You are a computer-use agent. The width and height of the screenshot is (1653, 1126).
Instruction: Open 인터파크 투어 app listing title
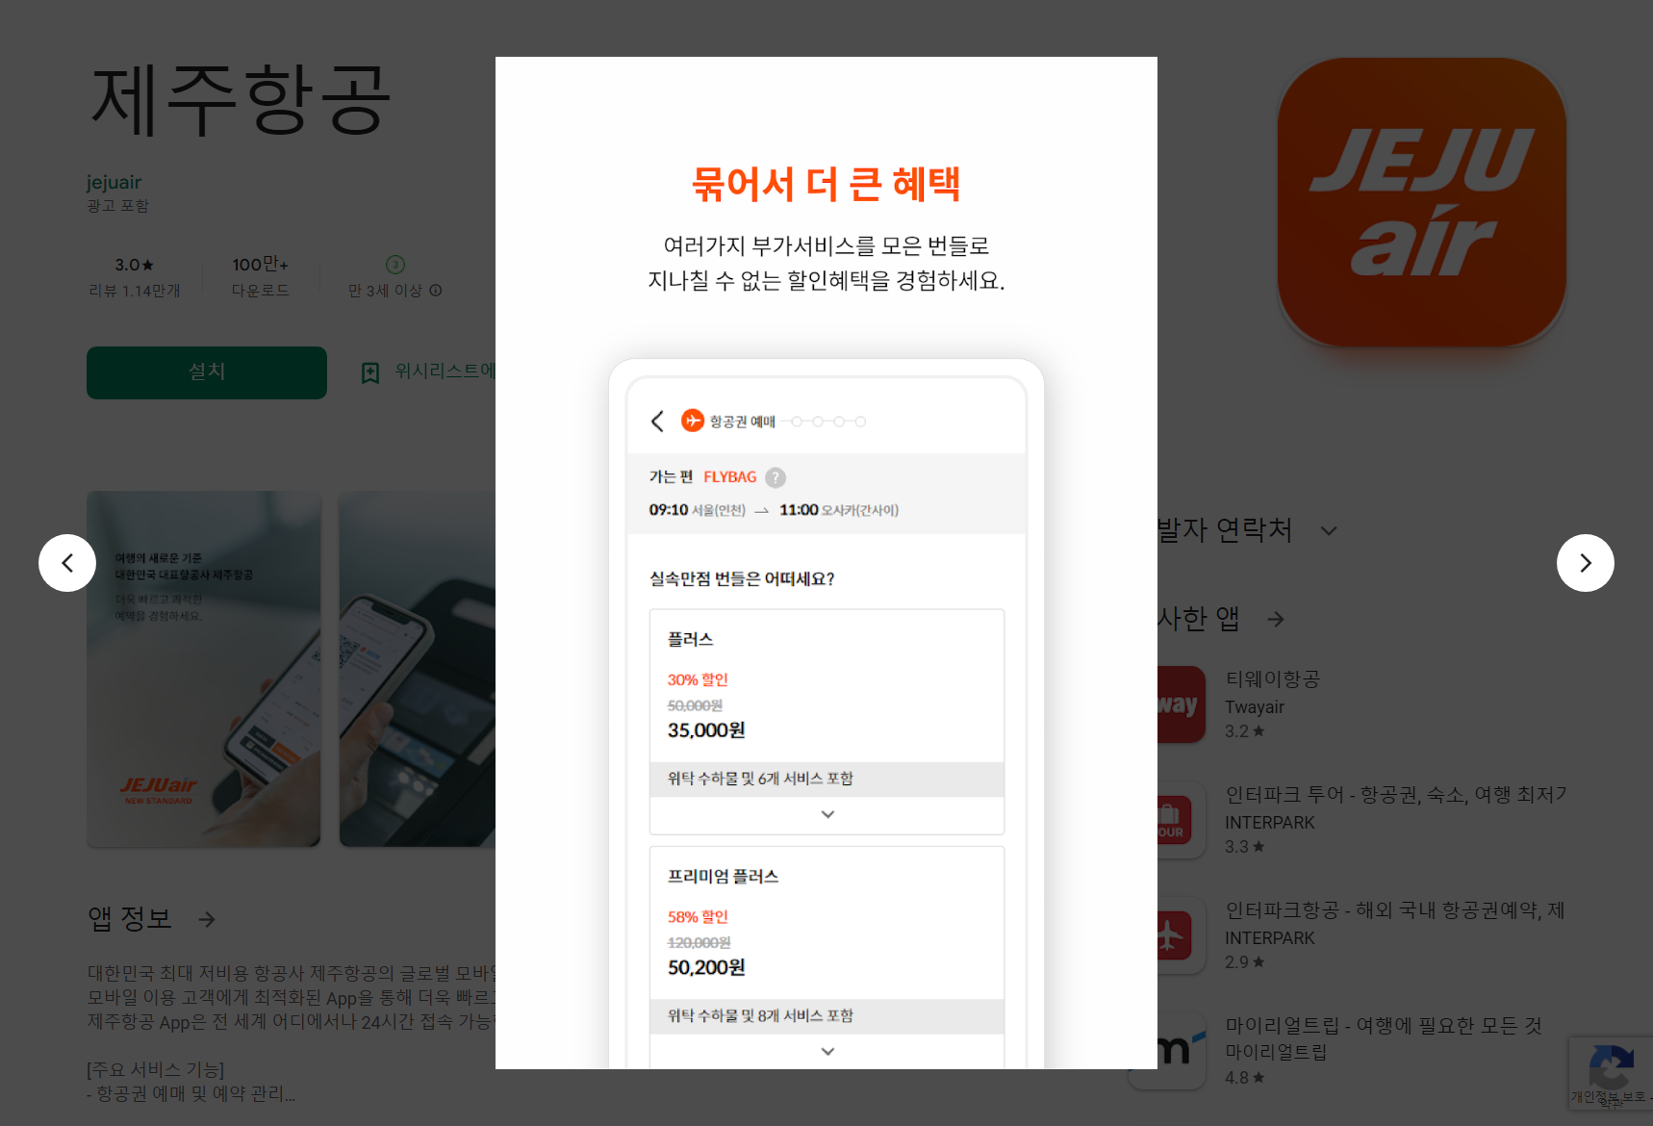pyautogui.click(x=1396, y=795)
